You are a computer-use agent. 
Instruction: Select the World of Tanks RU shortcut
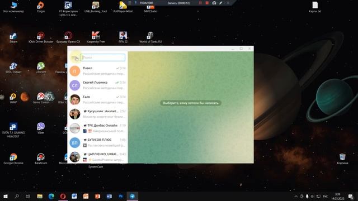tap(150, 37)
